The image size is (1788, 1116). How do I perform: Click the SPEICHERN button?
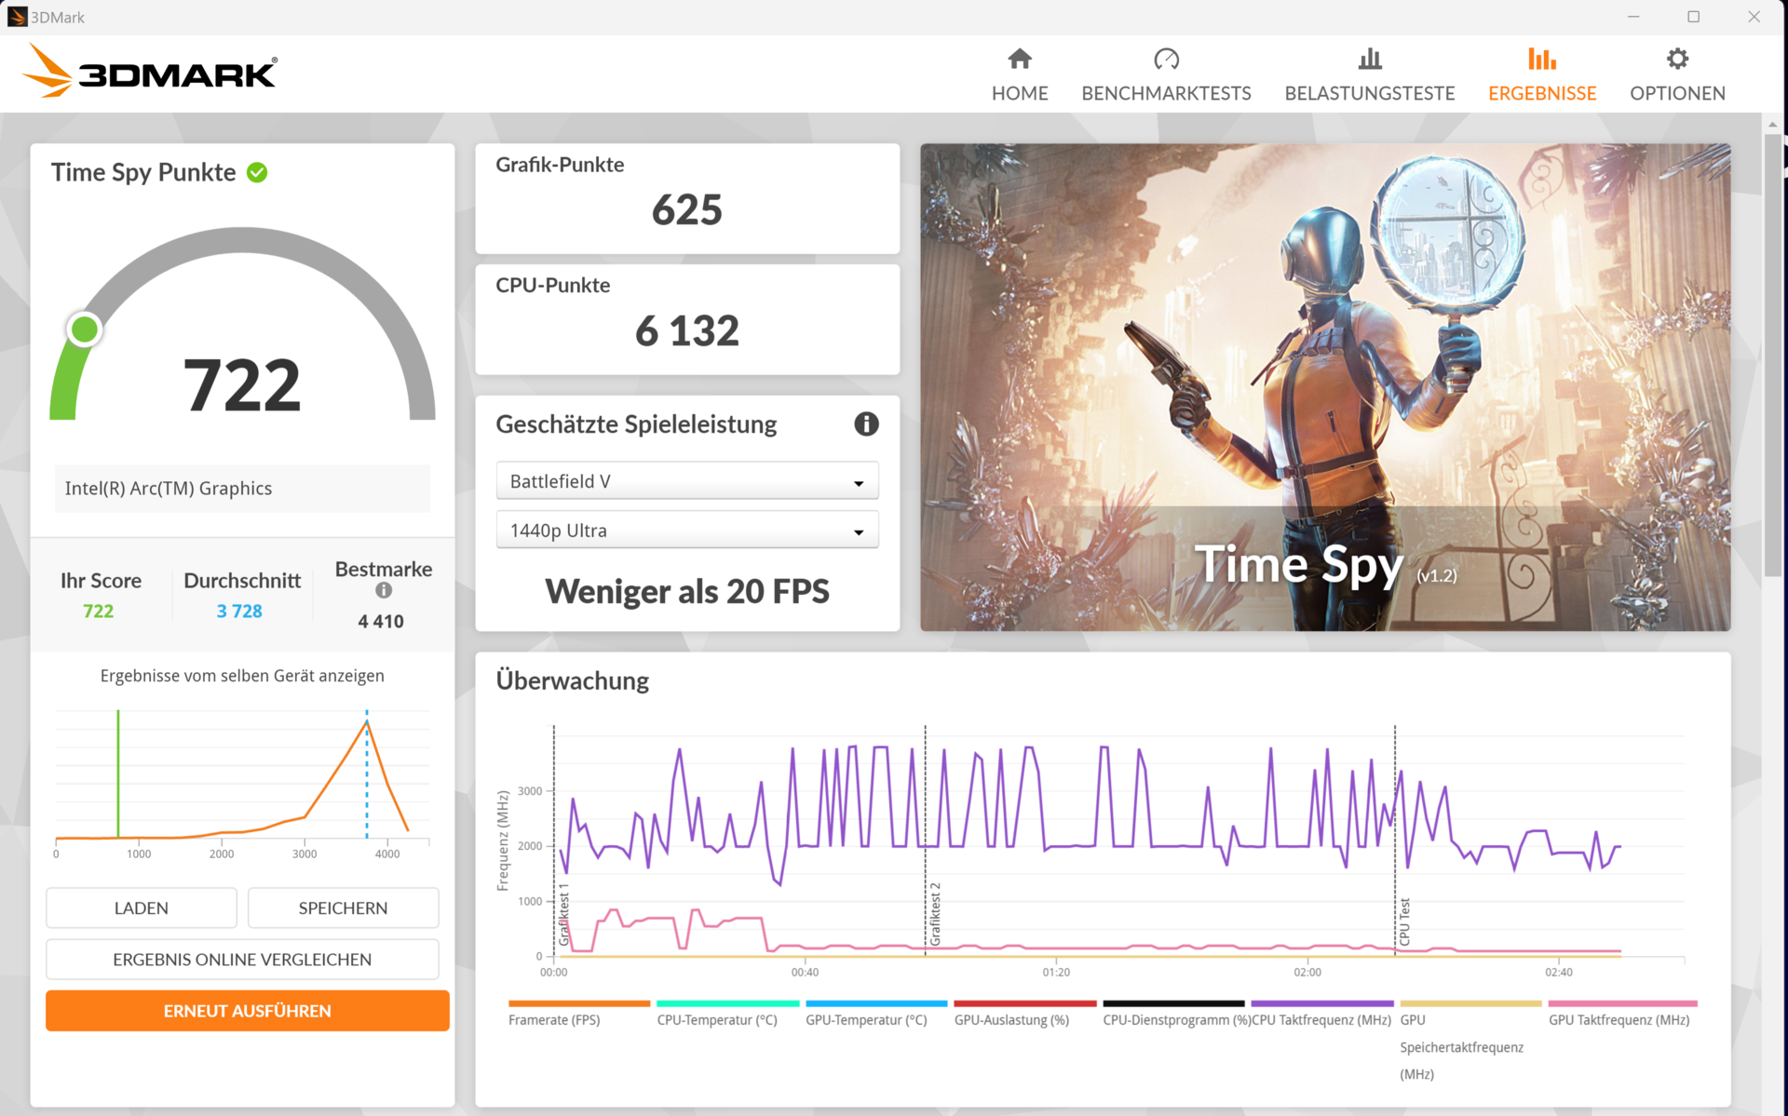pos(343,908)
